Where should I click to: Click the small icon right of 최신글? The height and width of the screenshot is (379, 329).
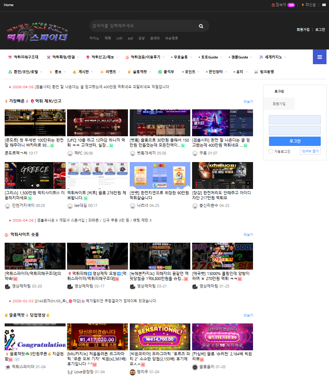[324, 5]
